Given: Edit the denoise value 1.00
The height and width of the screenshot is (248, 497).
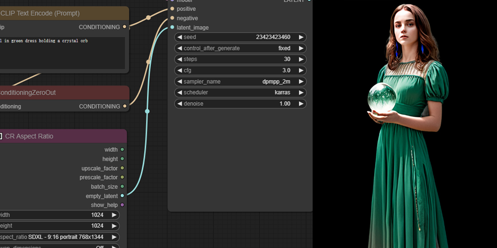Looking at the screenshot, I should (x=285, y=104).
